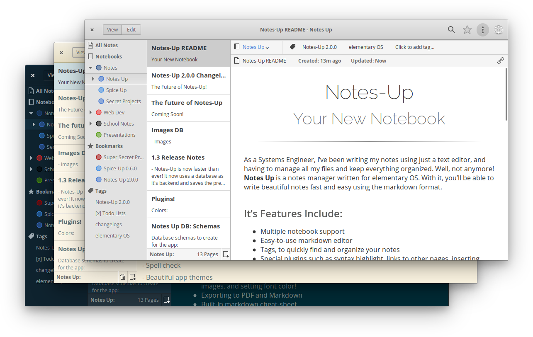Add a new page in the sepia window
Image resolution: width=533 pixels, height=337 pixels.
click(132, 277)
